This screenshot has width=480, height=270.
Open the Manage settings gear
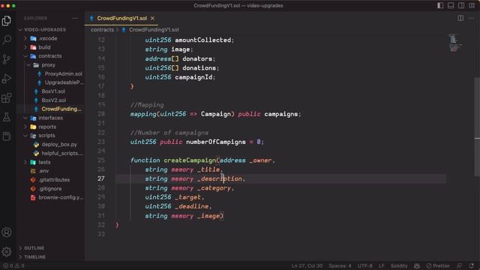pos(7,252)
